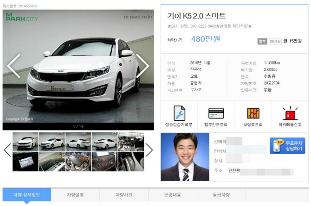Click the 무료문자 상담하기 button
Viewport: 311px width, 206px height.
[x=287, y=146]
